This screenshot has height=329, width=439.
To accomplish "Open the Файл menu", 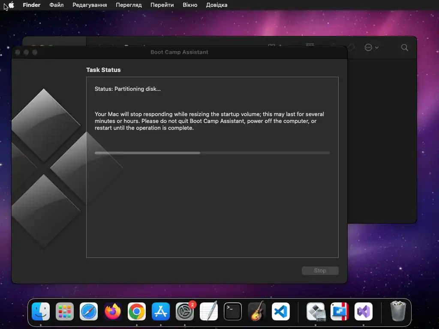I will [x=56, y=5].
